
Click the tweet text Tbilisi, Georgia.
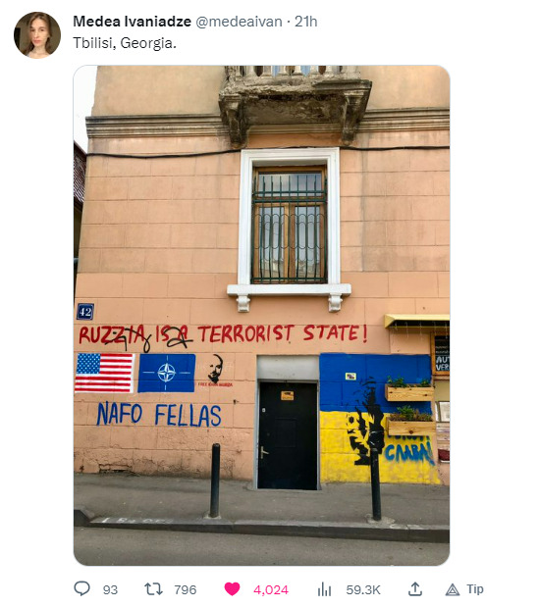(x=125, y=43)
